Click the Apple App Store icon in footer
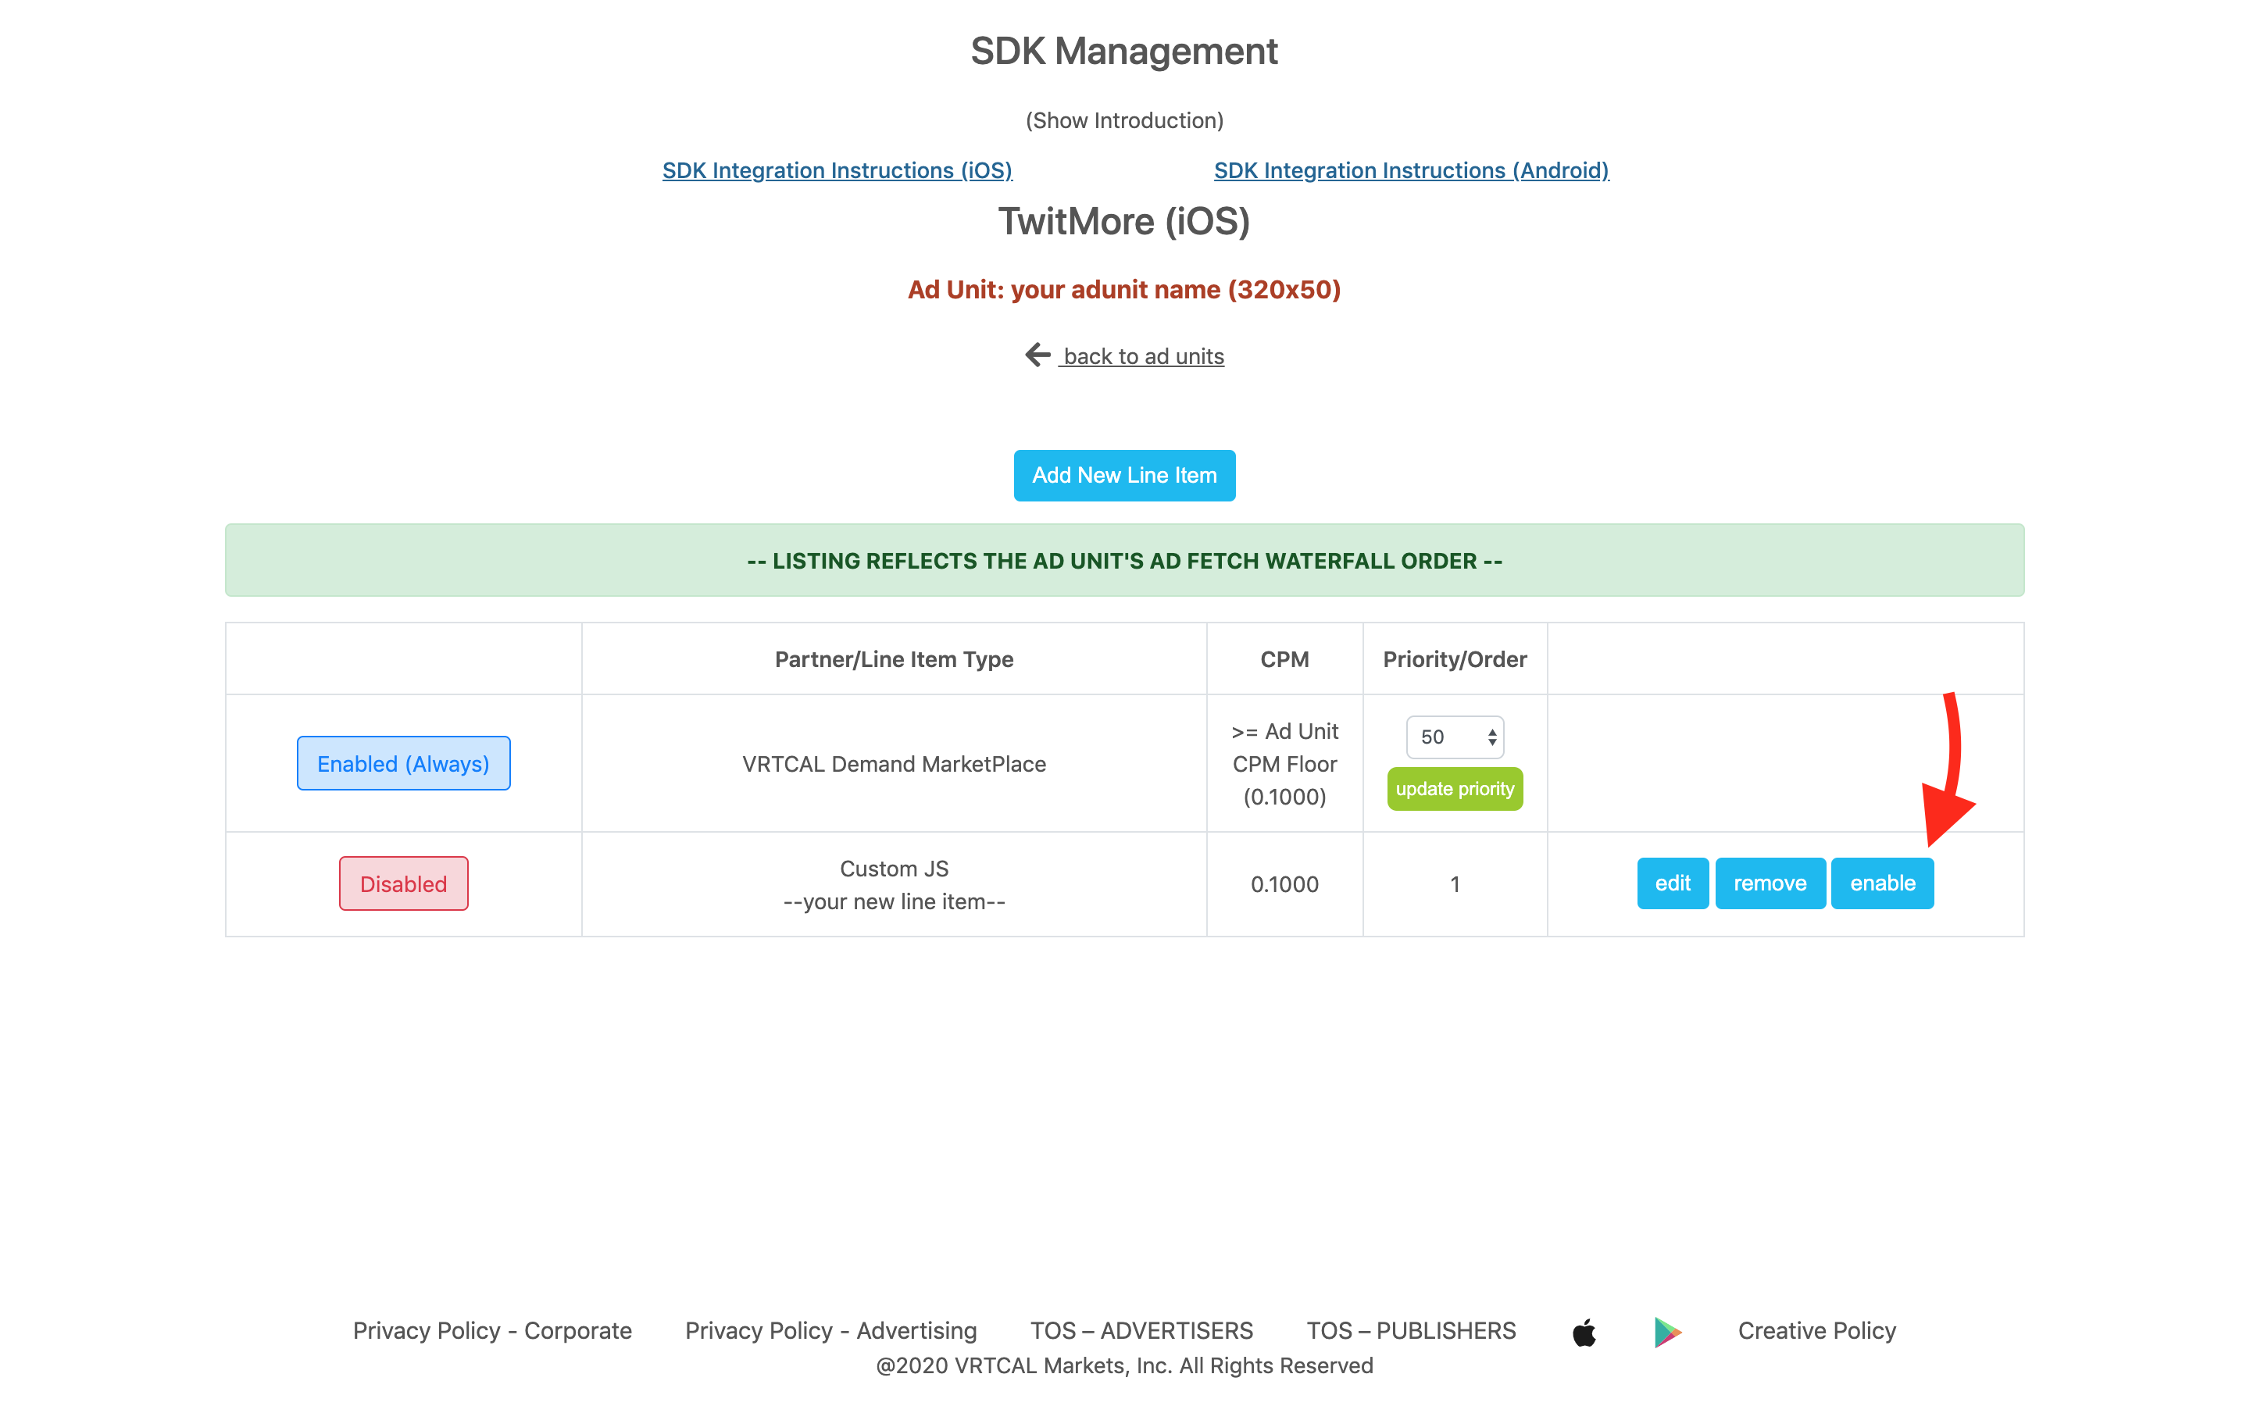This screenshot has width=2250, height=1406. click(x=1584, y=1332)
